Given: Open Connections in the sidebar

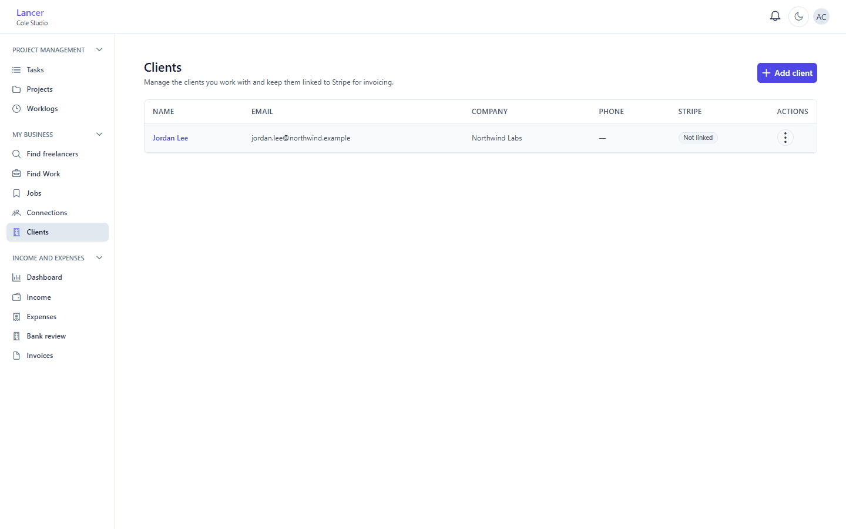Looking at the screenshot, I should 58,213.
